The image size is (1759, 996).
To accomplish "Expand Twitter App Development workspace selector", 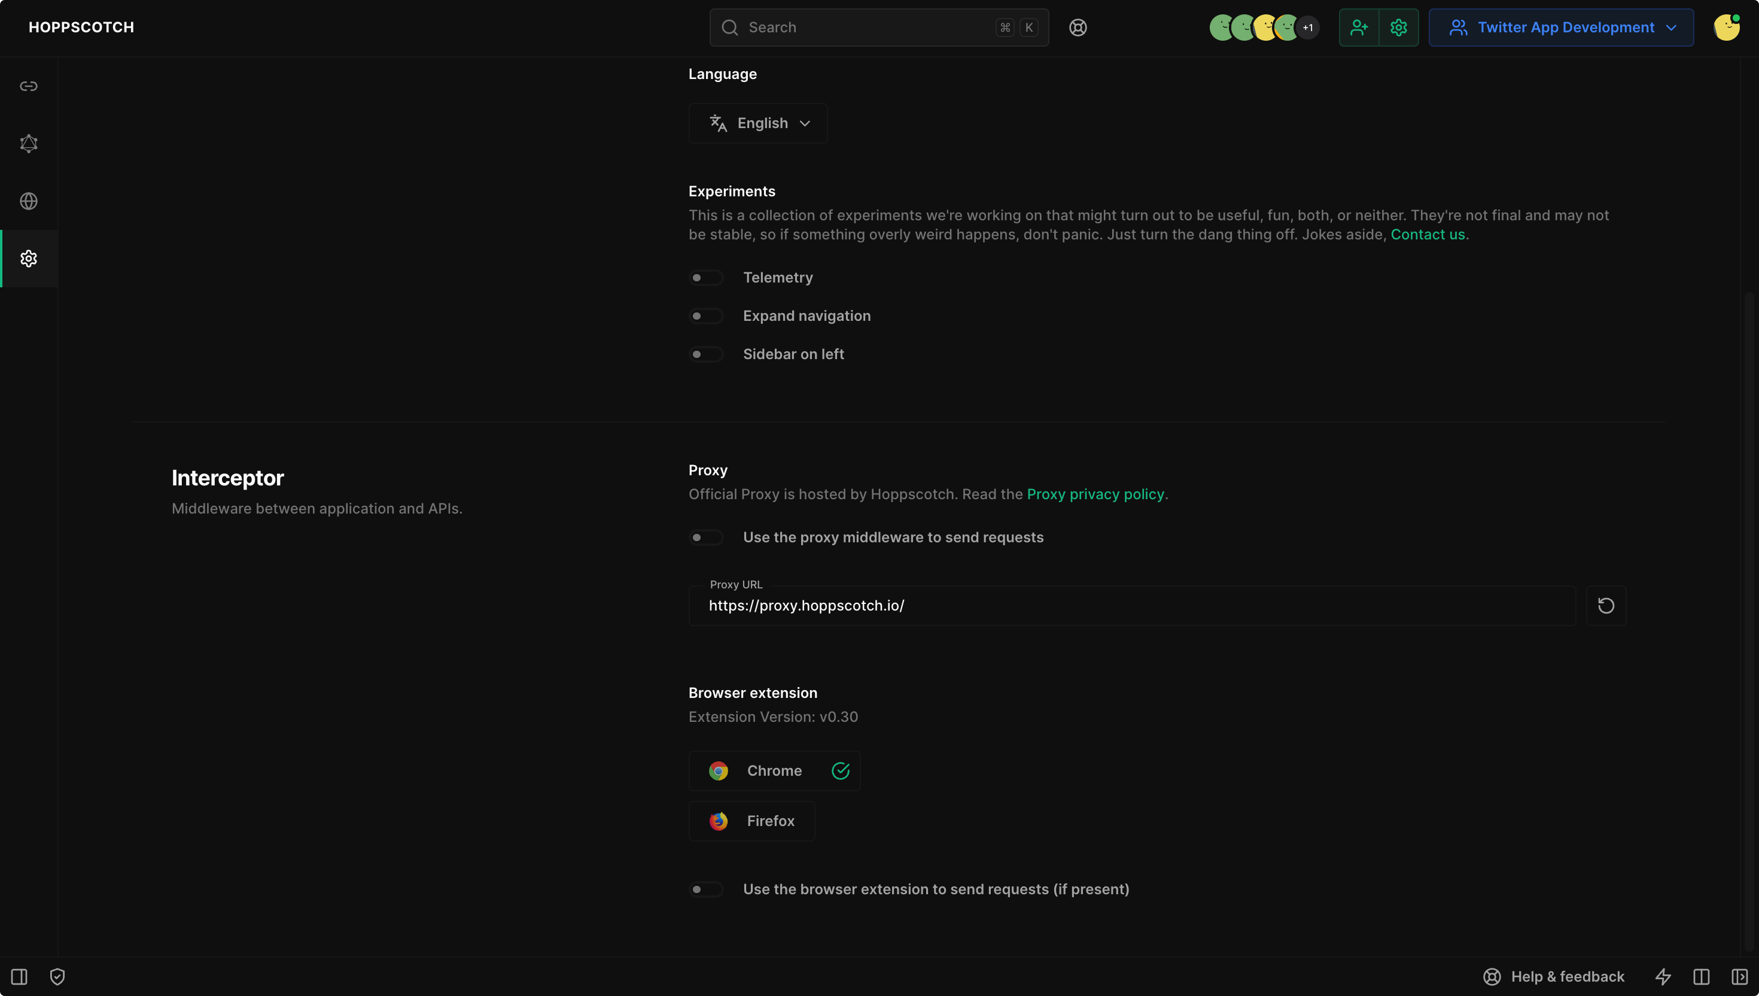I will [x=1562, y=28].
